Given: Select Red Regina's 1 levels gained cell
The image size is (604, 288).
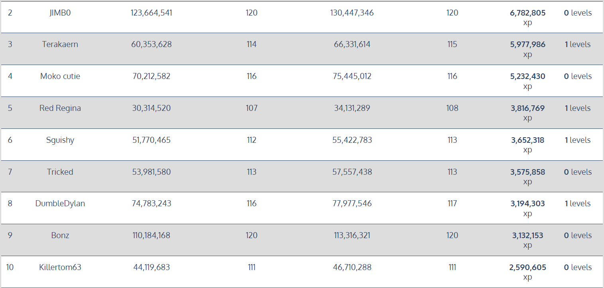Looking at the screenshot, I should point(578,108).
